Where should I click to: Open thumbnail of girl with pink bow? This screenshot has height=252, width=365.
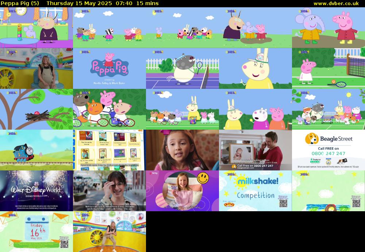pyautogui.click(x=182, y=150)
